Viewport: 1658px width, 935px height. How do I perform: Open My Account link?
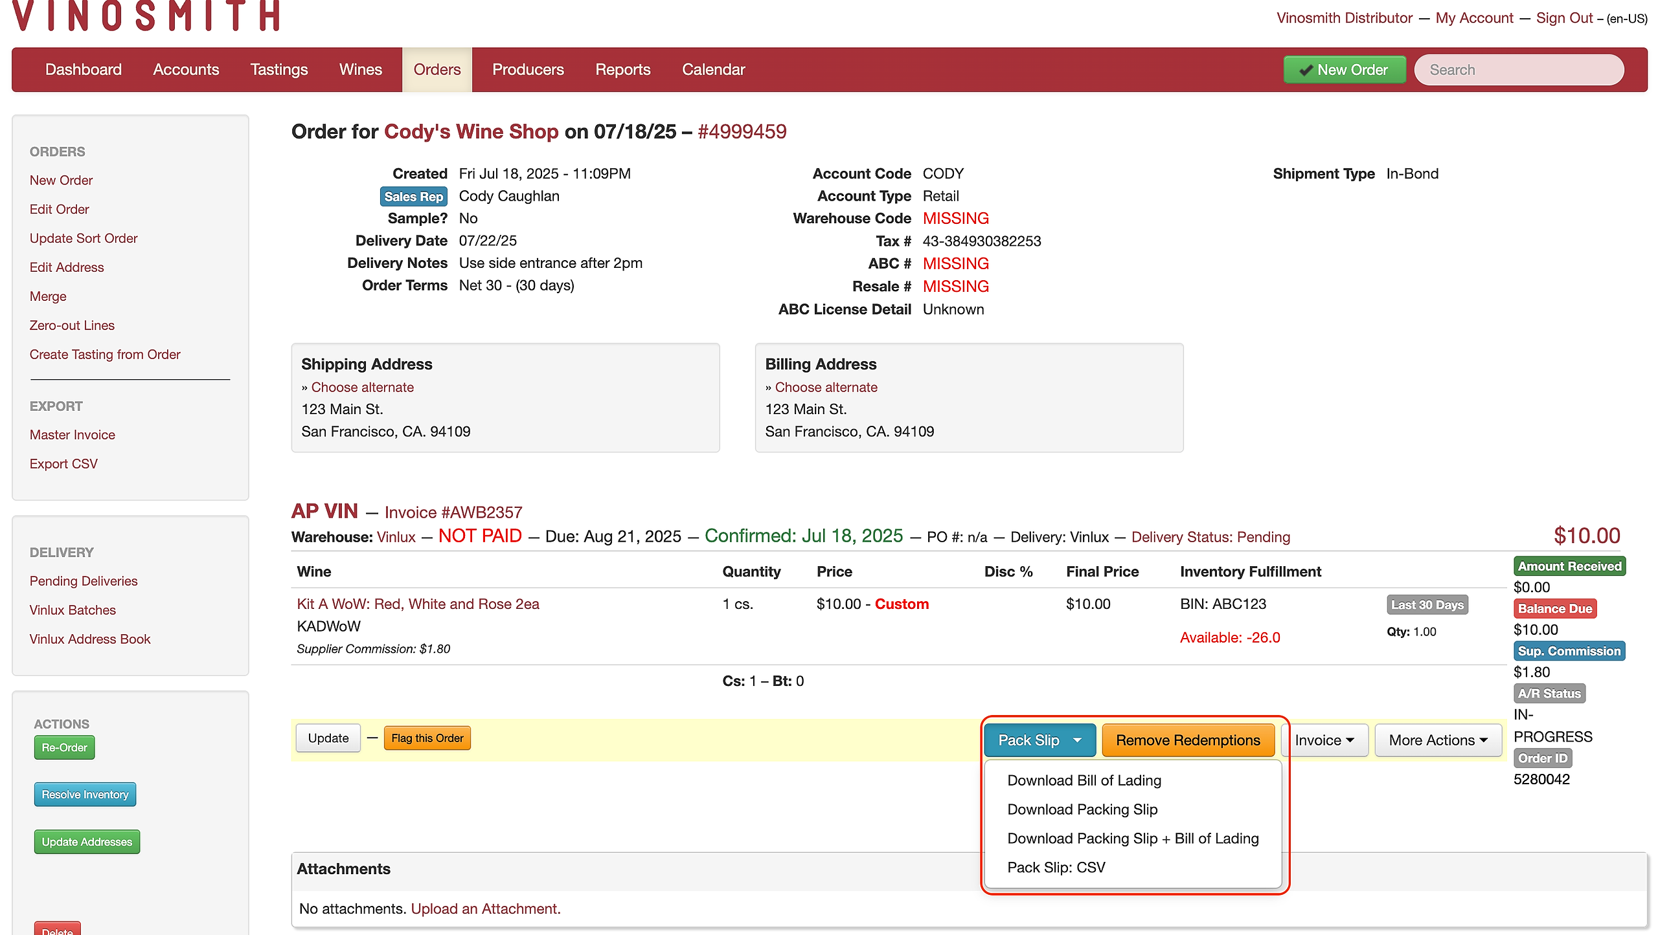click(x=1474, y=17)
